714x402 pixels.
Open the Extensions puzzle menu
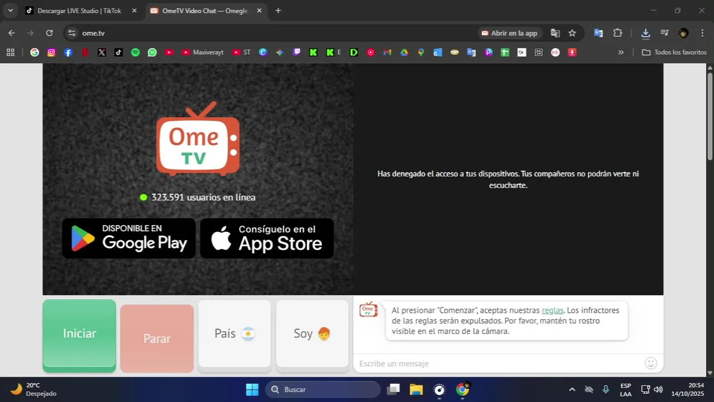click(x=617, y=33)
